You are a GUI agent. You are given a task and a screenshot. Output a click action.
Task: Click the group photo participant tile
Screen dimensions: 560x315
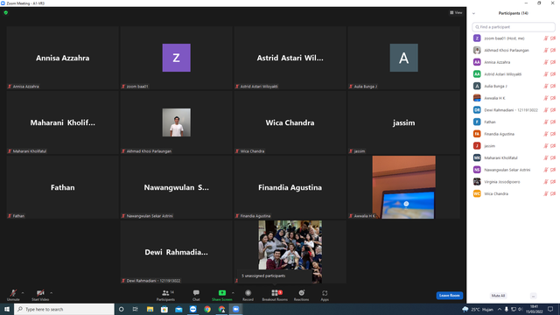point(290,252)
